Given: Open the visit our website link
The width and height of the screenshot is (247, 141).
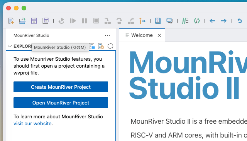Looking at the screenshot, I should click(32, 124).
